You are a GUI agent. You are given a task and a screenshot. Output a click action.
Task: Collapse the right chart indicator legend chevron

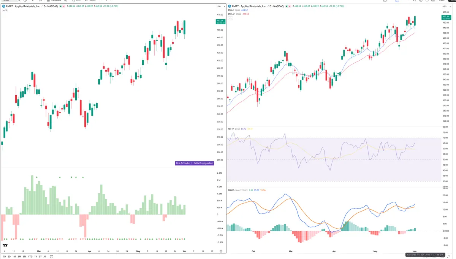point(230,18)
